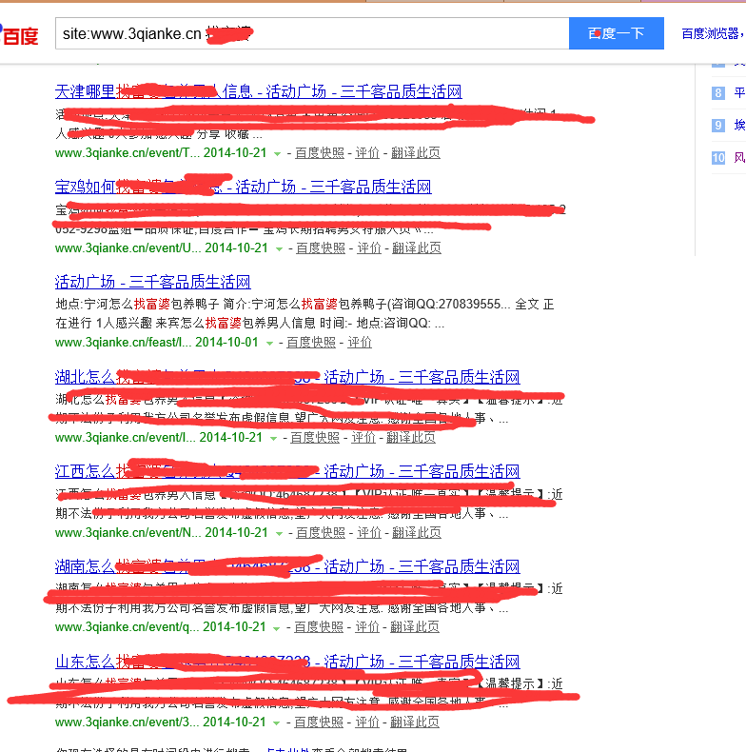Click 评价 for the feast result
Screen dimensions: 746x752
360,343
